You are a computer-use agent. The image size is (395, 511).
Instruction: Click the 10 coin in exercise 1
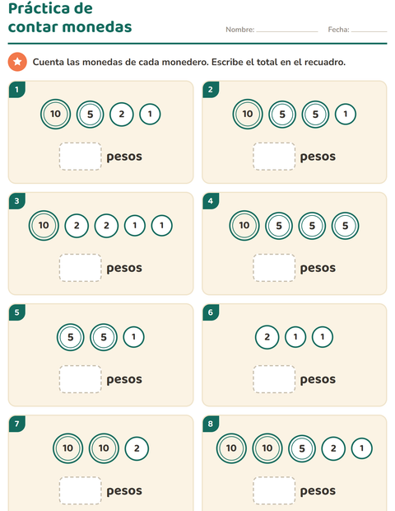(x=56, y=114)
